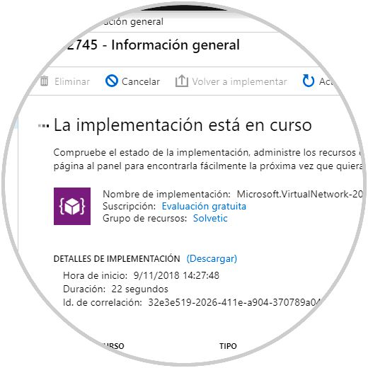Cancel the deployment via Cancelar text

tap(141, 81)
